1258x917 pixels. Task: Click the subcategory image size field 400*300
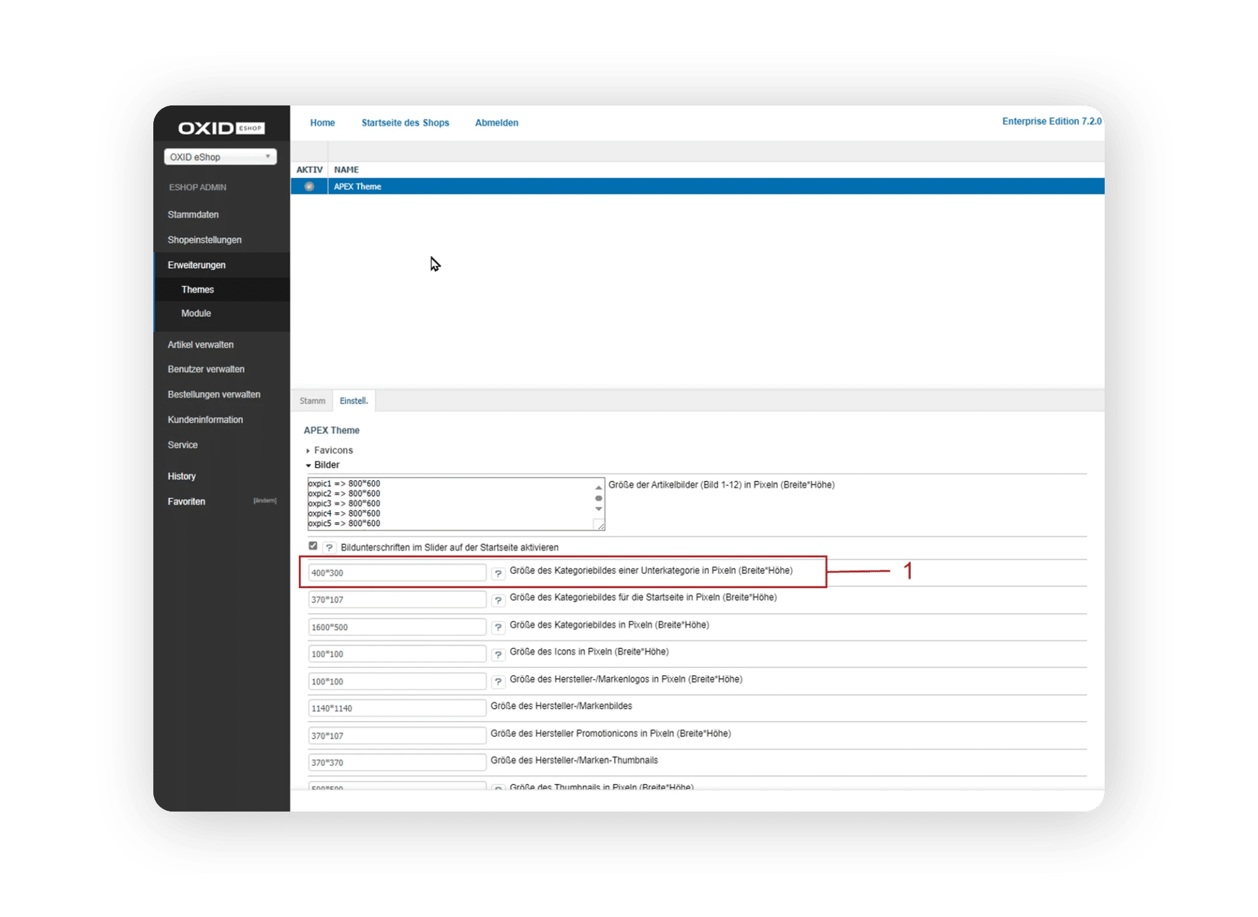pos(397,573)
